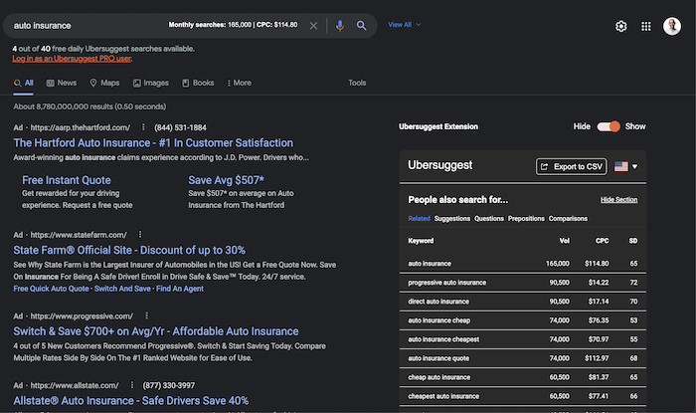Open Switch & Save $700+ Progressive ad
Viewport: 696px width, 413px height.
coord(156,331)
